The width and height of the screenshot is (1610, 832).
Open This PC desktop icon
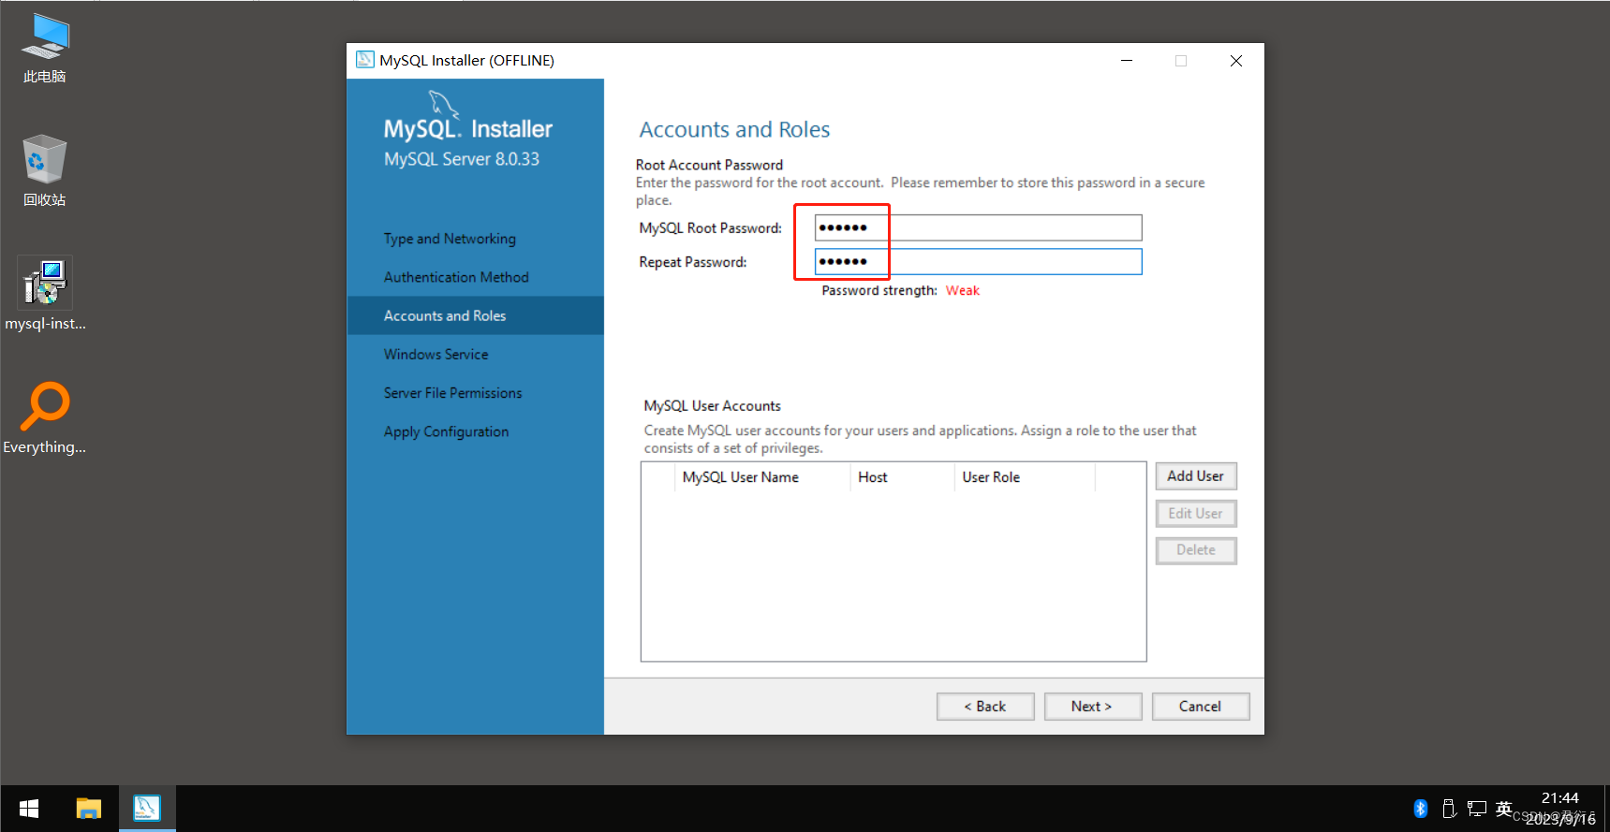[x=45, y=49]
